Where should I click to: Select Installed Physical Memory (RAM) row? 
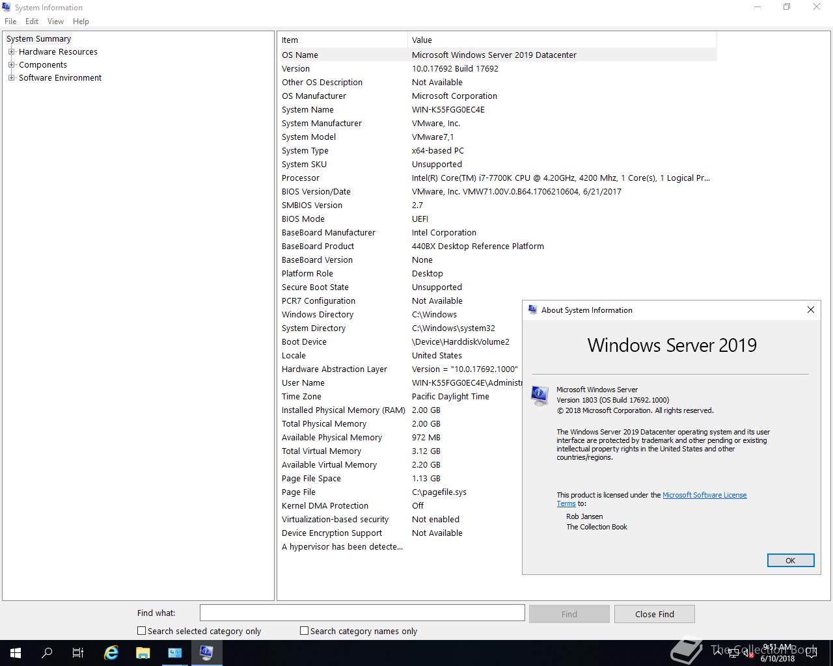[401, 410]
